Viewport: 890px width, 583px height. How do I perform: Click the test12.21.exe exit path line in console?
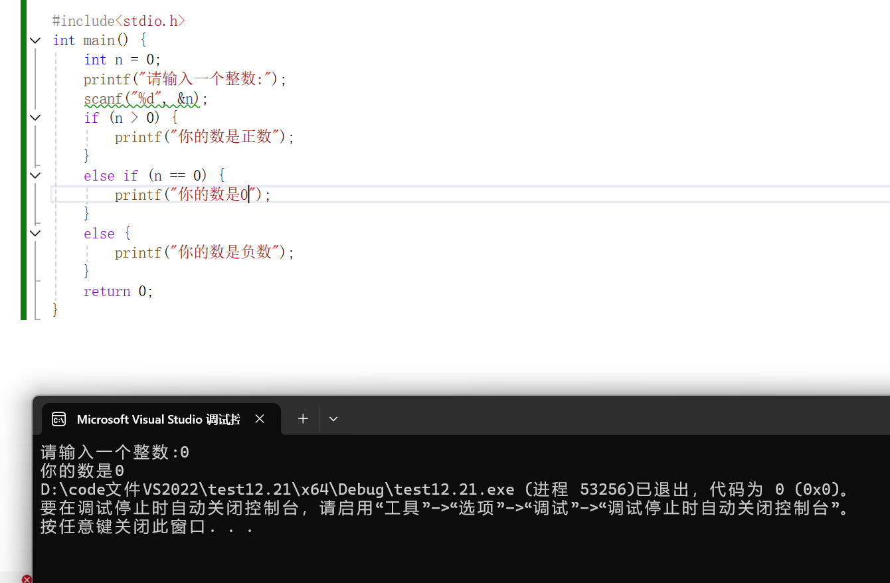(x=444, y=490)
